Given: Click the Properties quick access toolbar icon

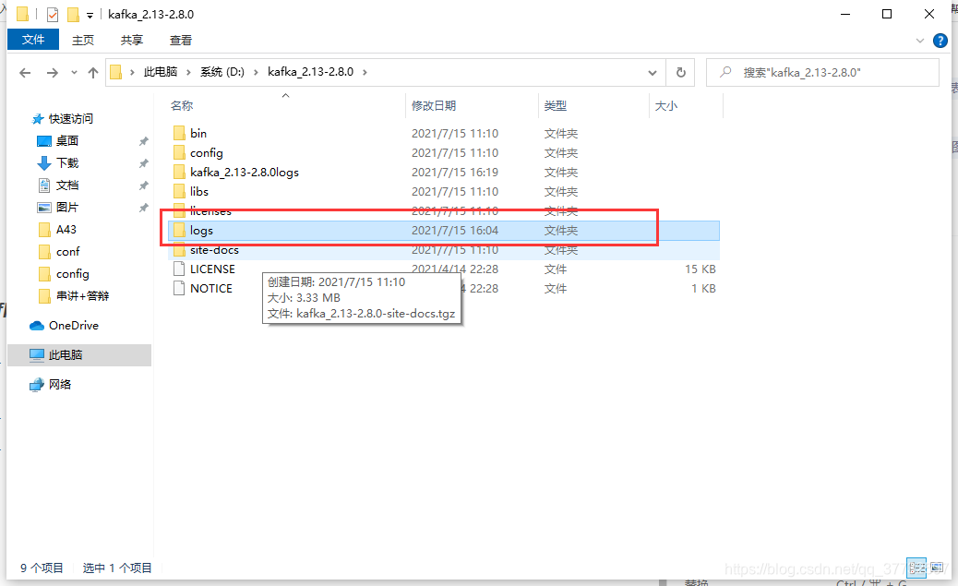Looking at the screenshot, I should tap(53, 14).
